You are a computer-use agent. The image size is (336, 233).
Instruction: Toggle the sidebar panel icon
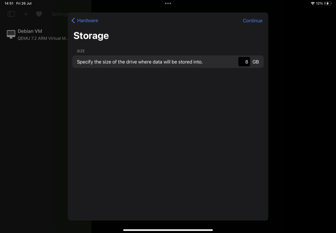click(x=11, y=14)
